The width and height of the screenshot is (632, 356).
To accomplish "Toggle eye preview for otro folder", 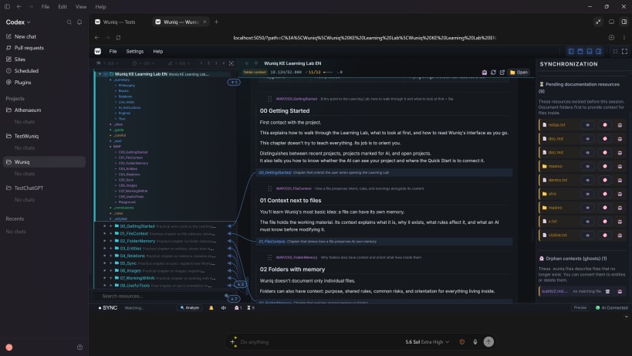I will [x=588, y=194].
